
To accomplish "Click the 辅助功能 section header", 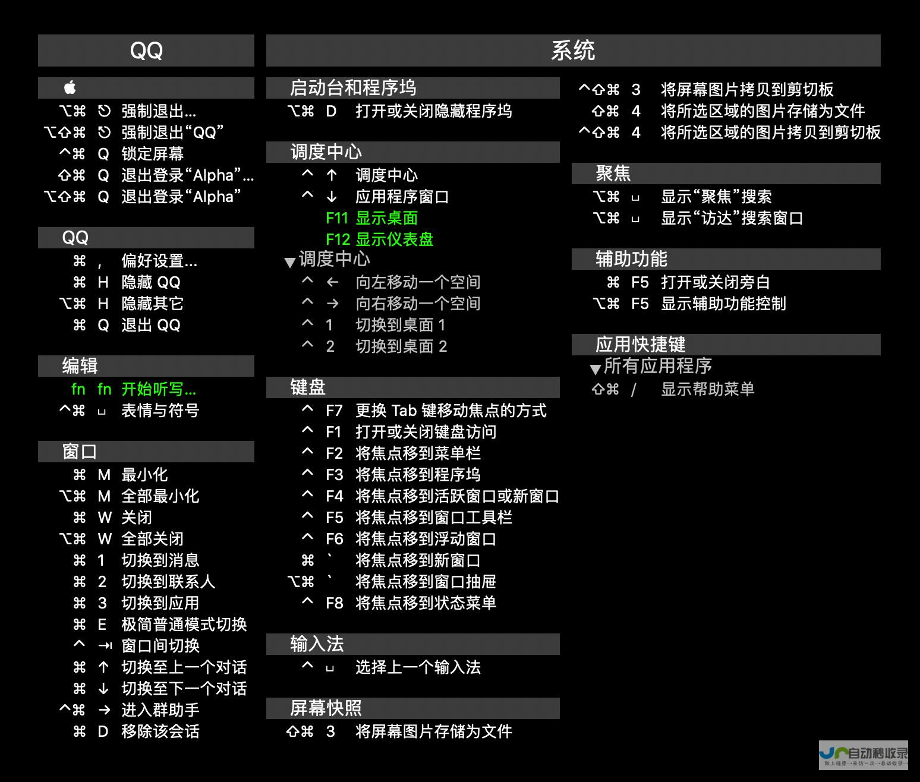I will [726, 259].
